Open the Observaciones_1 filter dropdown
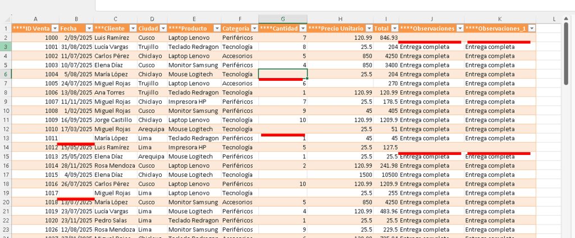This screenshot has width=575, height=238. [531, 29]
